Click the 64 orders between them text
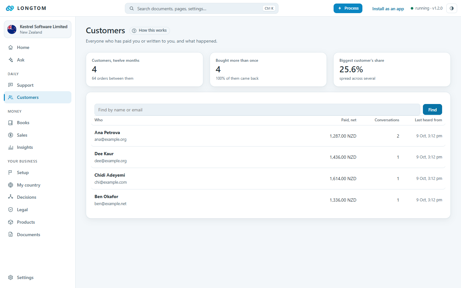The image size is (461, 288). click(x=113, y=78)
